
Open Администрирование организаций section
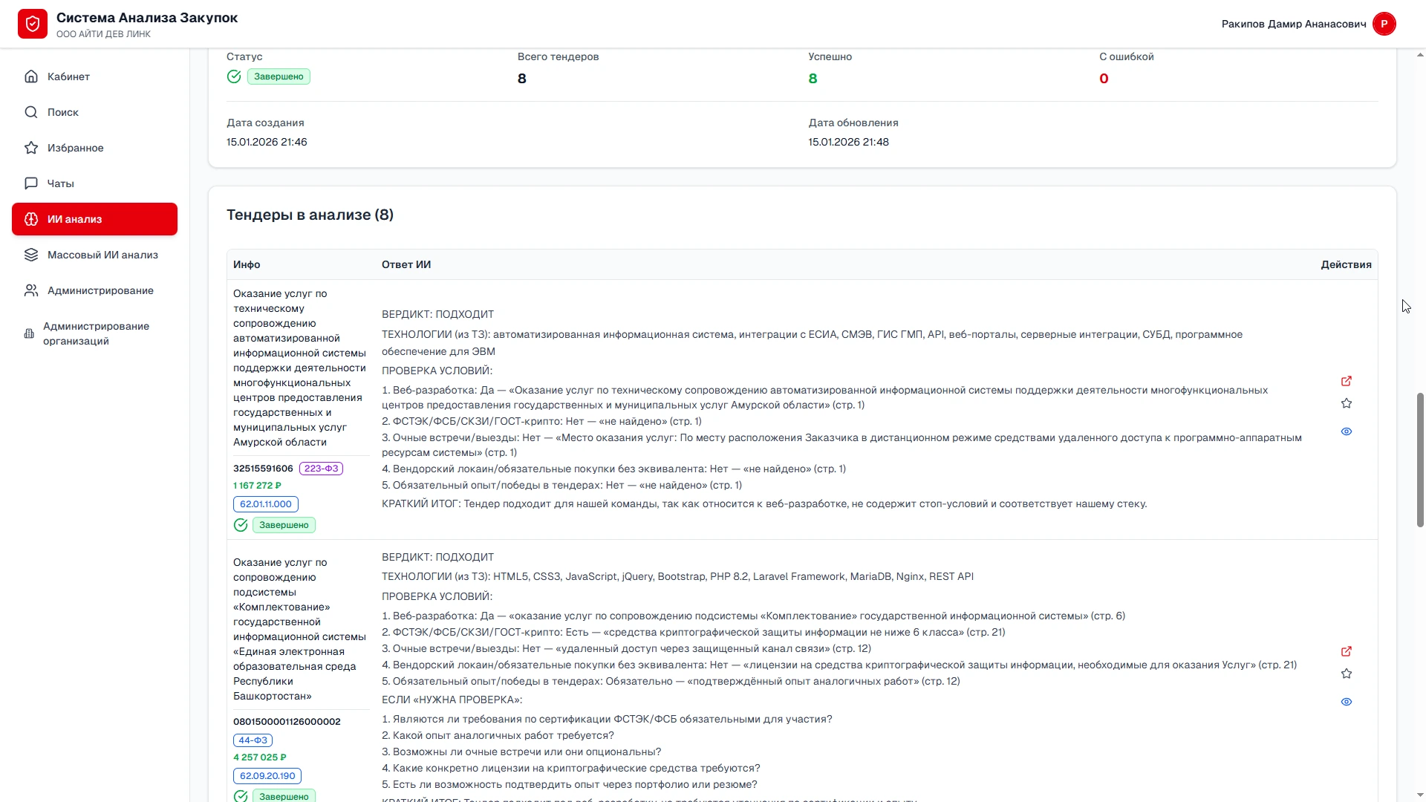coord(96,333)
